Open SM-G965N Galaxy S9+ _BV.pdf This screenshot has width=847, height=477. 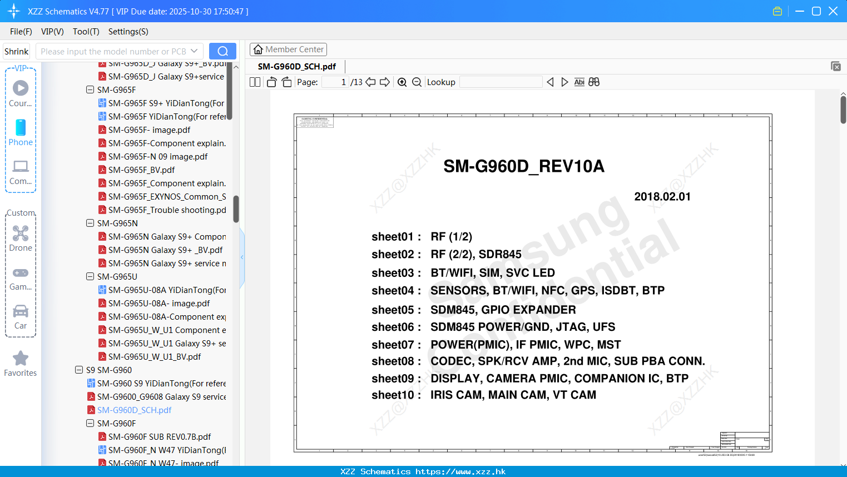tap(160, 250)
